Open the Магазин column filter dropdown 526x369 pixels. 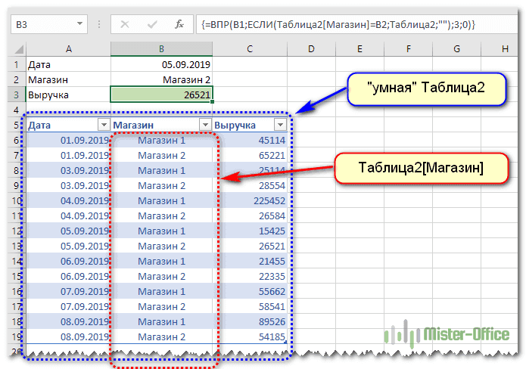(204, 125)
